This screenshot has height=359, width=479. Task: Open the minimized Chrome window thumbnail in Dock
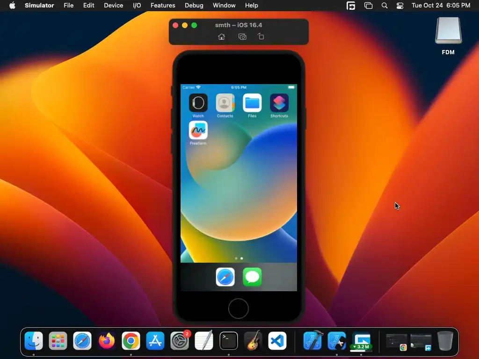click(x=397, y=342)
